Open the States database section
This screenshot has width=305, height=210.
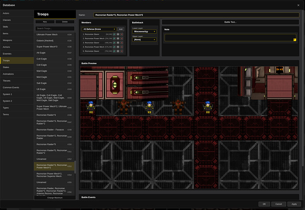17,67
